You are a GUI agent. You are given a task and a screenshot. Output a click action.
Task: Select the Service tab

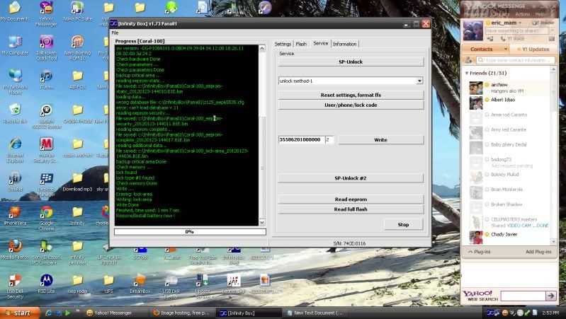(320, 43)
